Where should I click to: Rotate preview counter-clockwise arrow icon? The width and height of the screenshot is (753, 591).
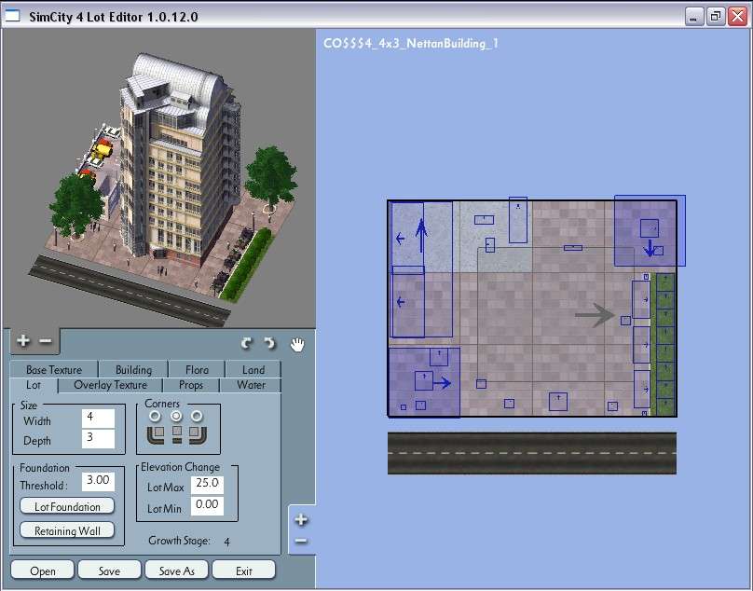tap(246, 343)
